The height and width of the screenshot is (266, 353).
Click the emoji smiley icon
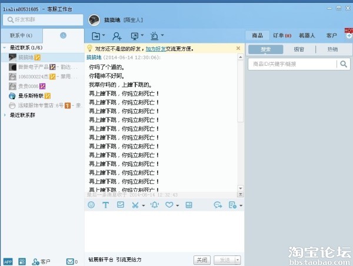[x=91, y=205]
